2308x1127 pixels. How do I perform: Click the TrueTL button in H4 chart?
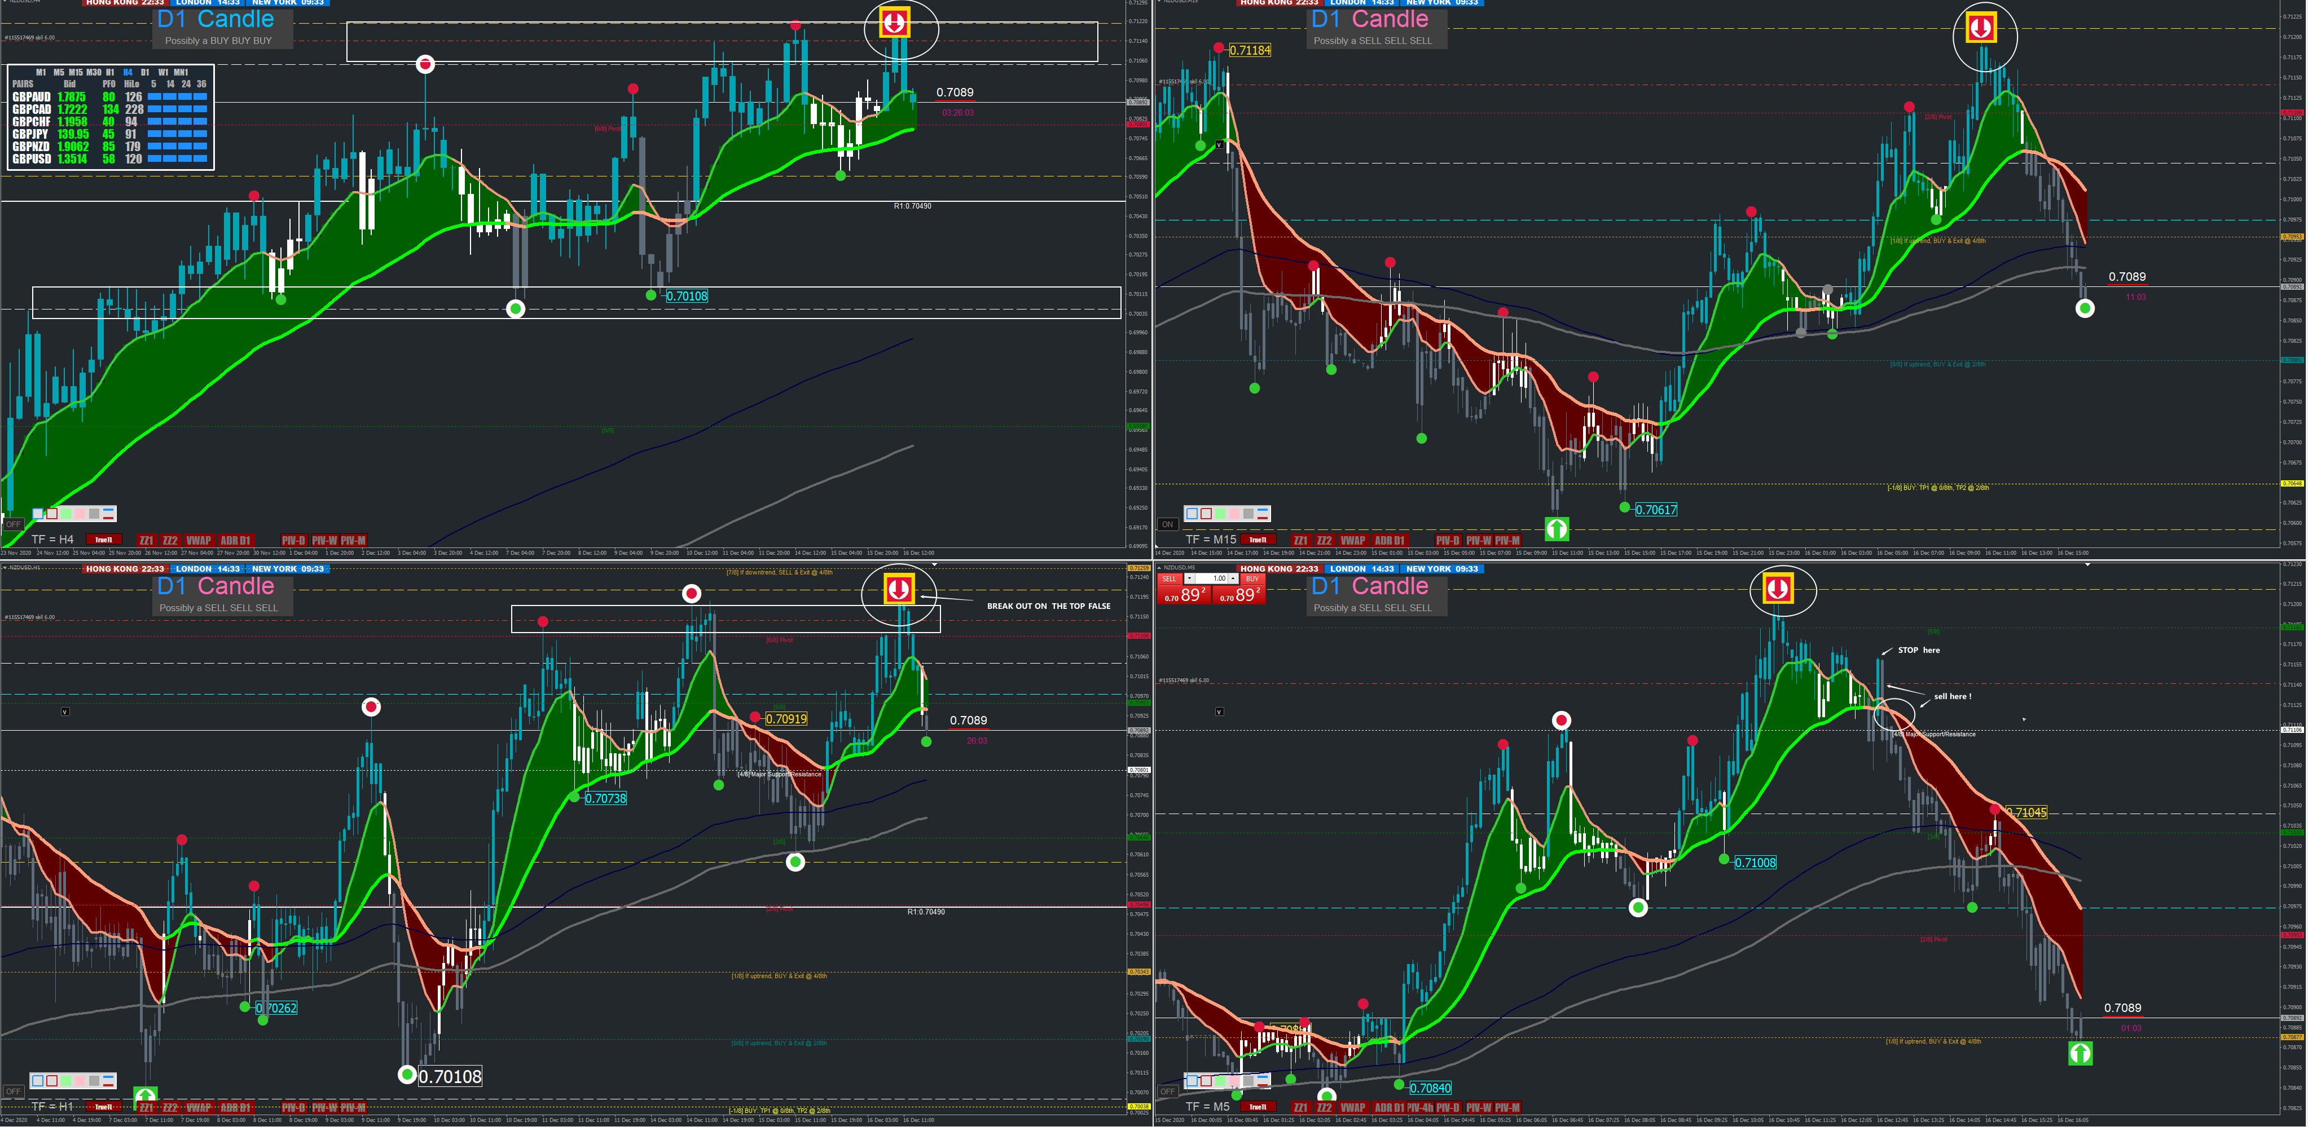coord(104,540)
